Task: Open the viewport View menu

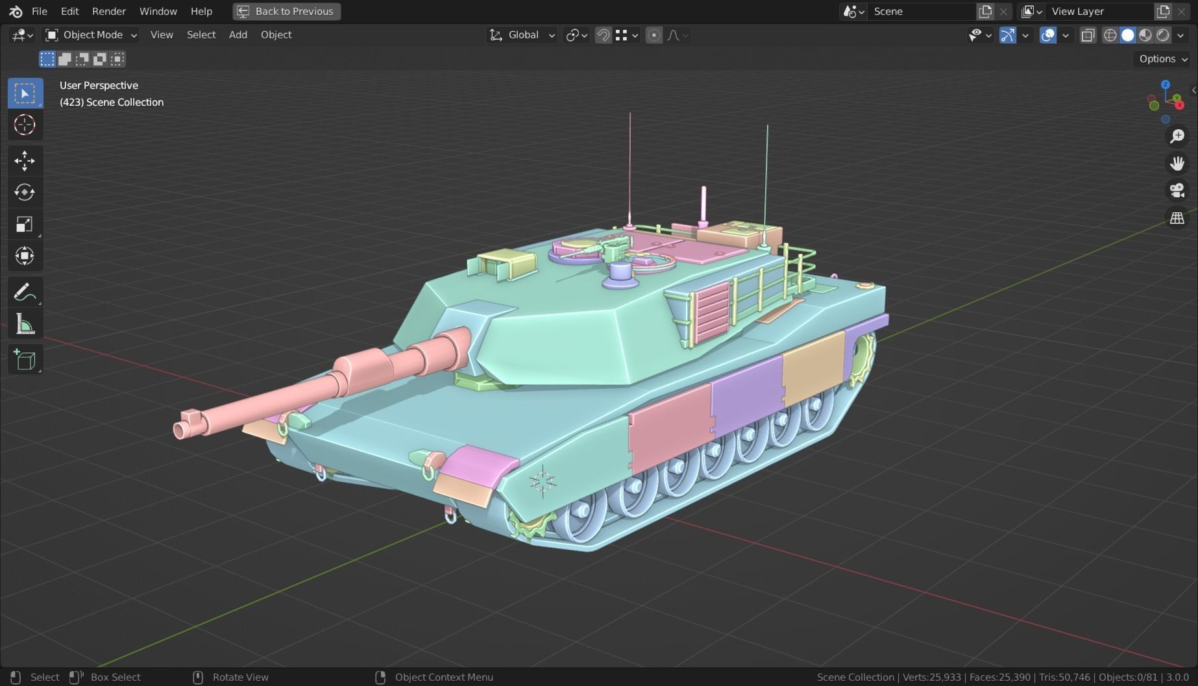Action: (x=162, y=35)
